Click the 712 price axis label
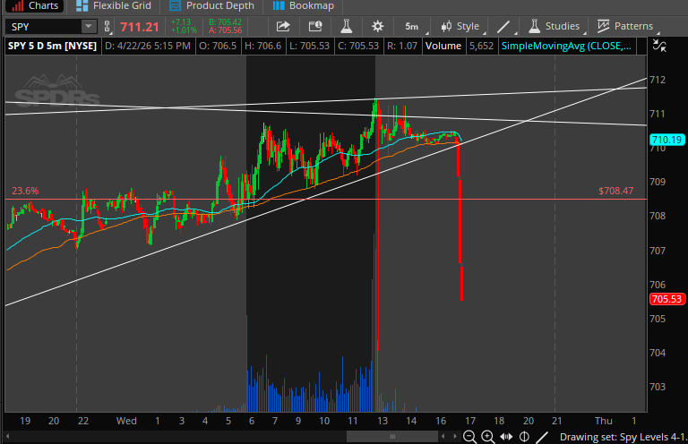 pos(658,80)
